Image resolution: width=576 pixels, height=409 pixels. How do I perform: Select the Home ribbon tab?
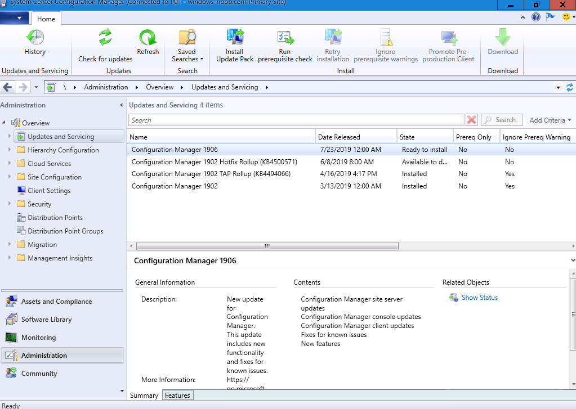46,19
